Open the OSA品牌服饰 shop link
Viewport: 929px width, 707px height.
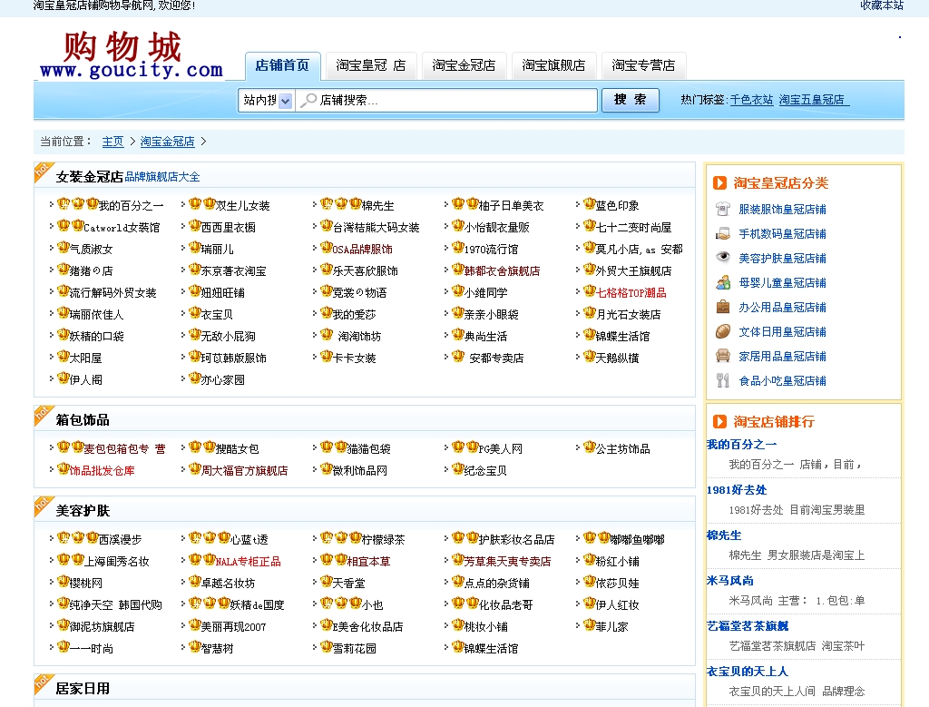coord(363,250)
